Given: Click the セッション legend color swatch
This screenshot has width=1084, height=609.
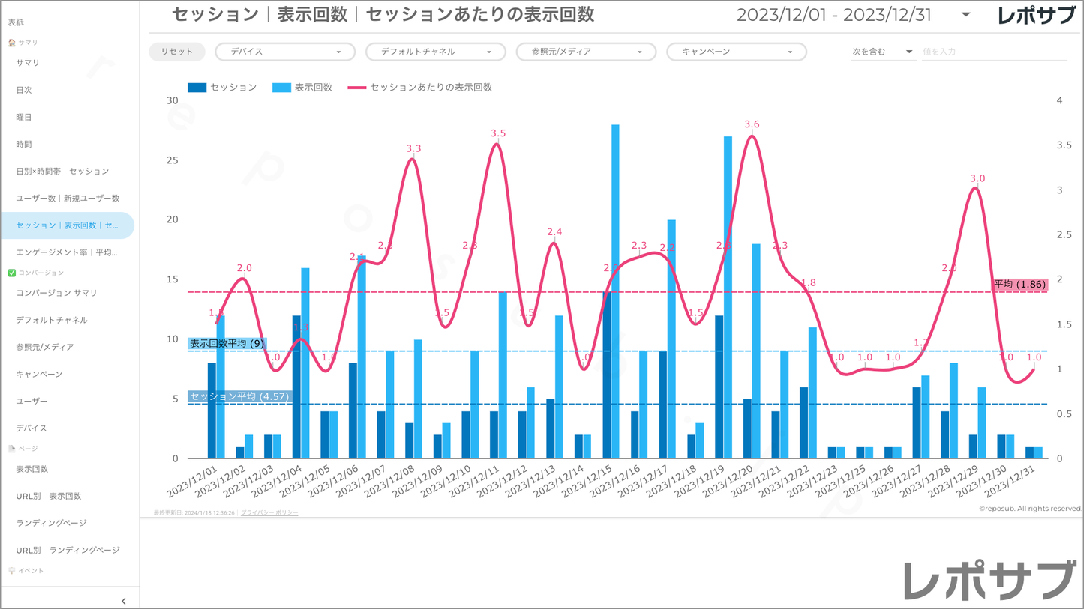Looking at the screenshot, I should coord(197,88).
